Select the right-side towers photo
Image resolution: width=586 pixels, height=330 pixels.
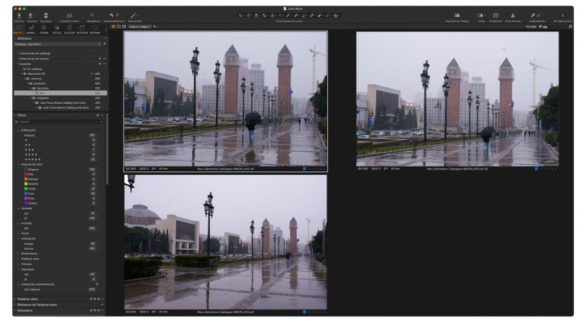tap(458, 99)
